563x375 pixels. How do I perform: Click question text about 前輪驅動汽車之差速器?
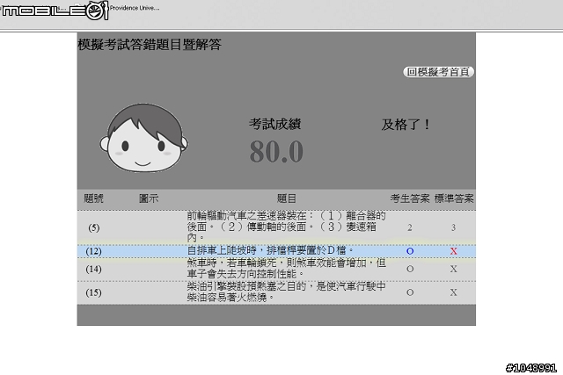pyautogui.click(x=286, y=227)
